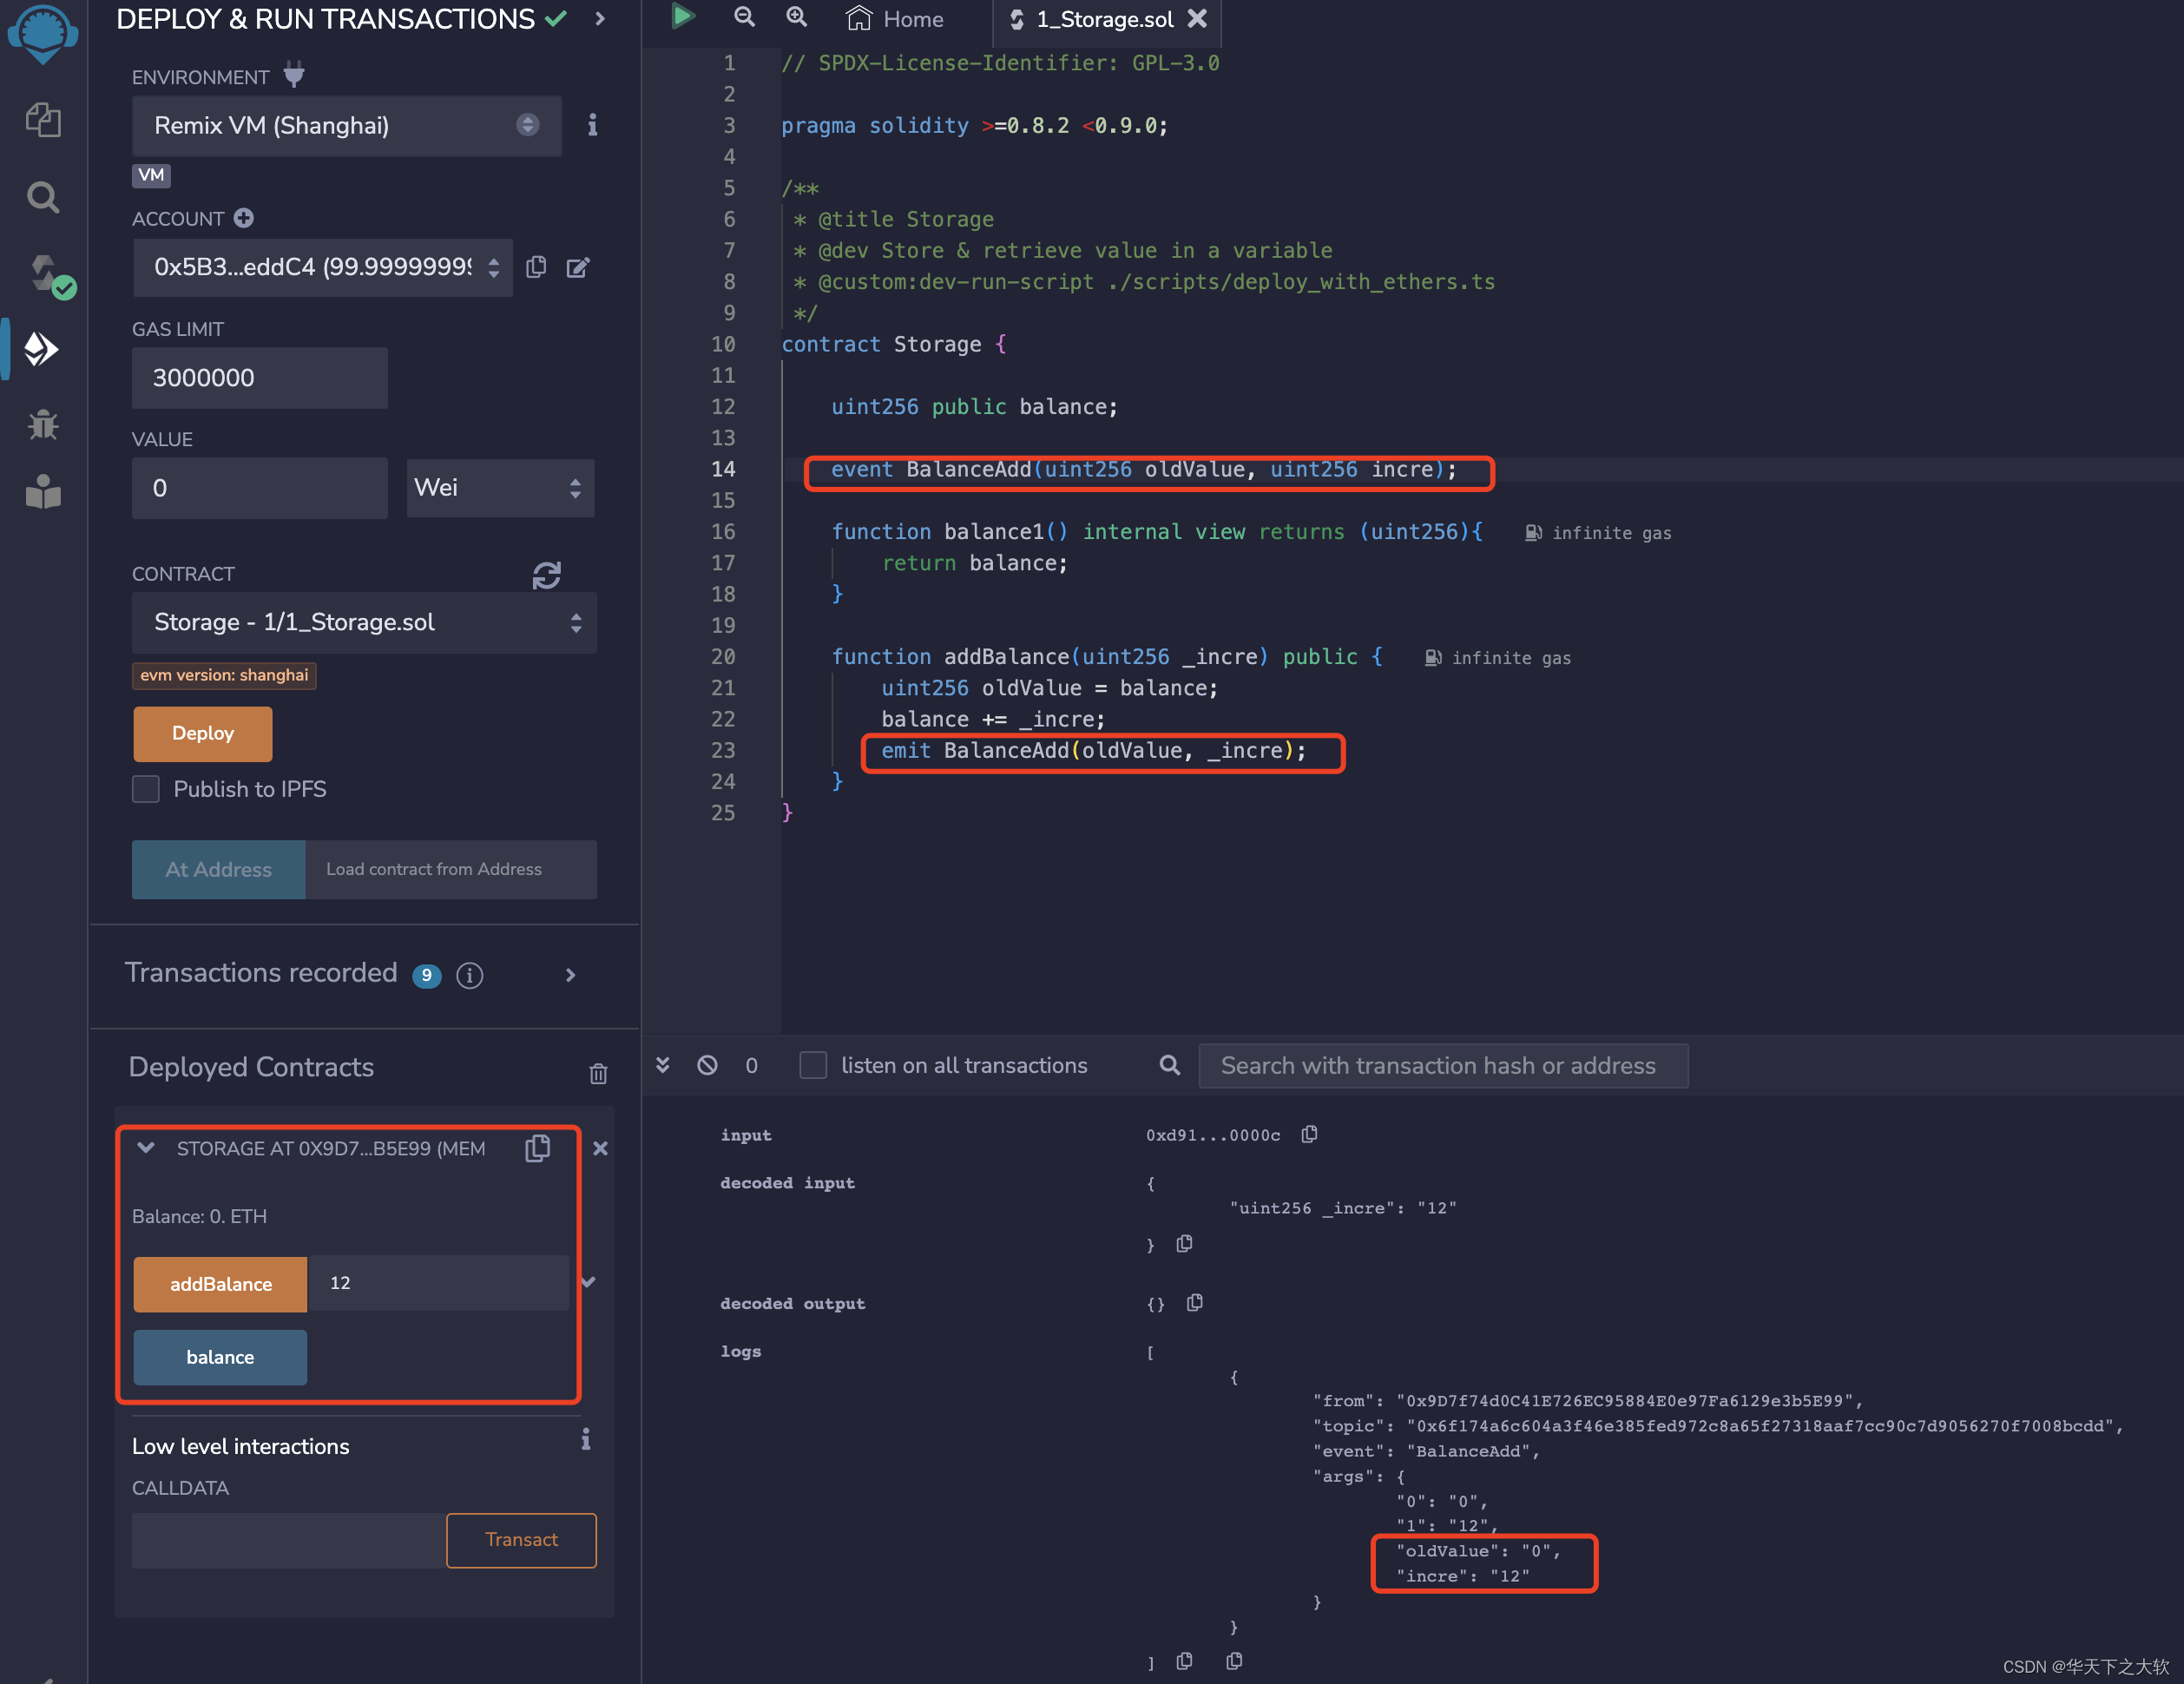
Task: Switch to the Home tab
Action: [895, 19]
